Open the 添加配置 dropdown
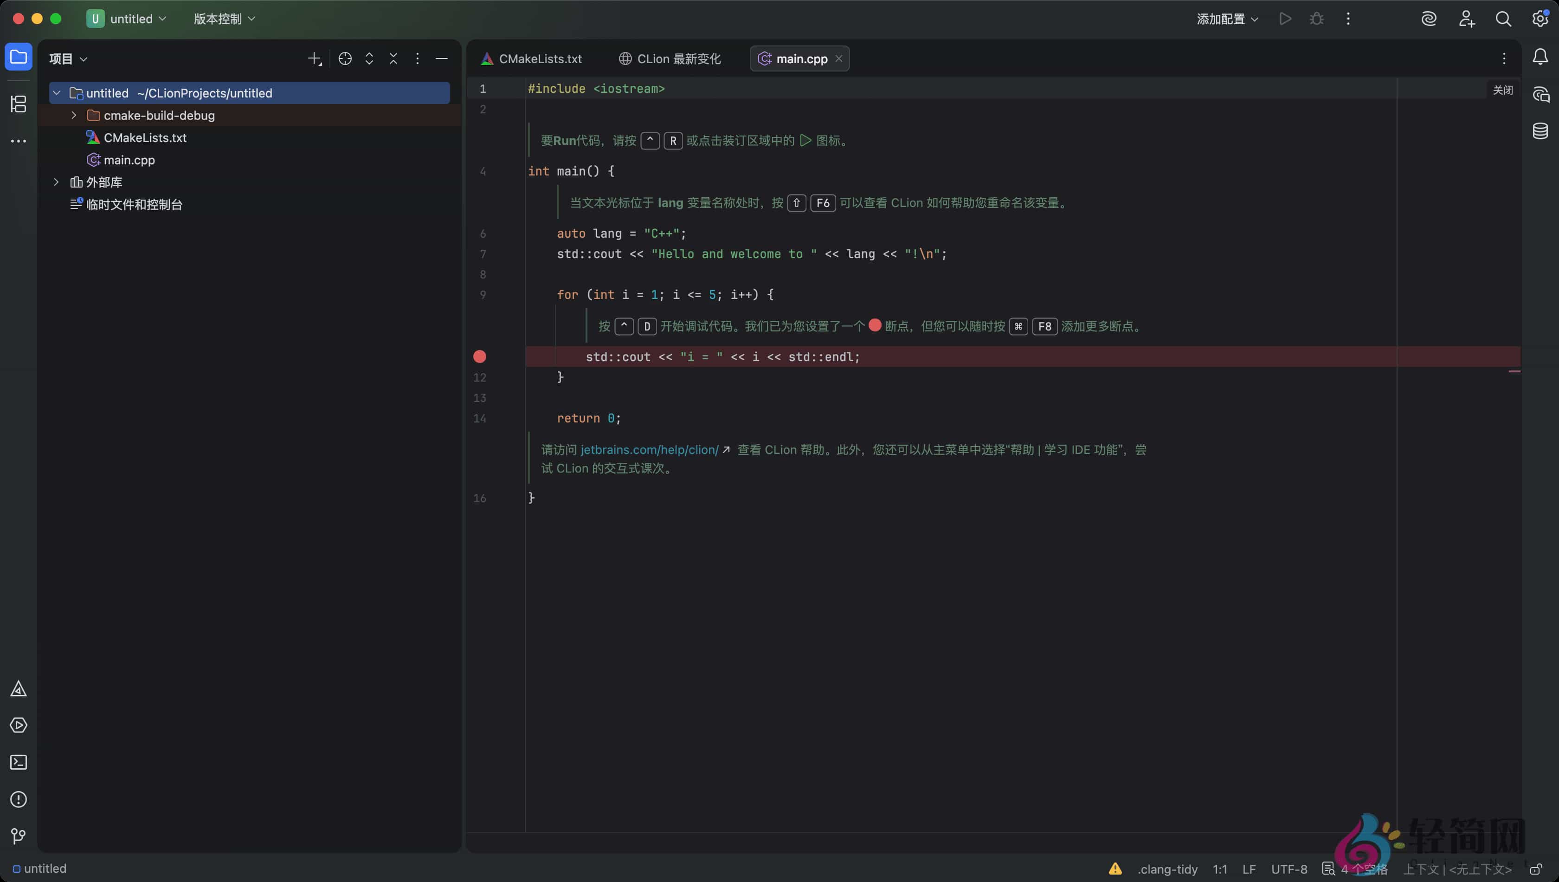 click(x=1226, y=19)
